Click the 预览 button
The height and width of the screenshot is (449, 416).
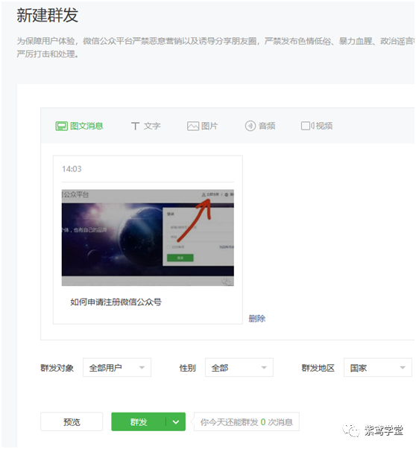(x=72, y=421)
